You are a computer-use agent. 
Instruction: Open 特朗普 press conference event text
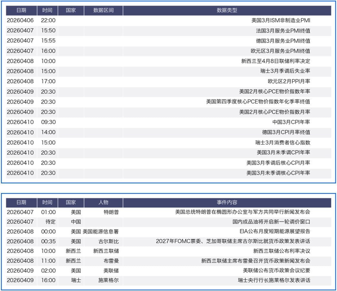point(243,212)
